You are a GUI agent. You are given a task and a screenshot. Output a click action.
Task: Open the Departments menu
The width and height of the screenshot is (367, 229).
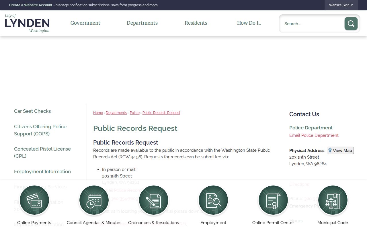(x=142, y=23)
